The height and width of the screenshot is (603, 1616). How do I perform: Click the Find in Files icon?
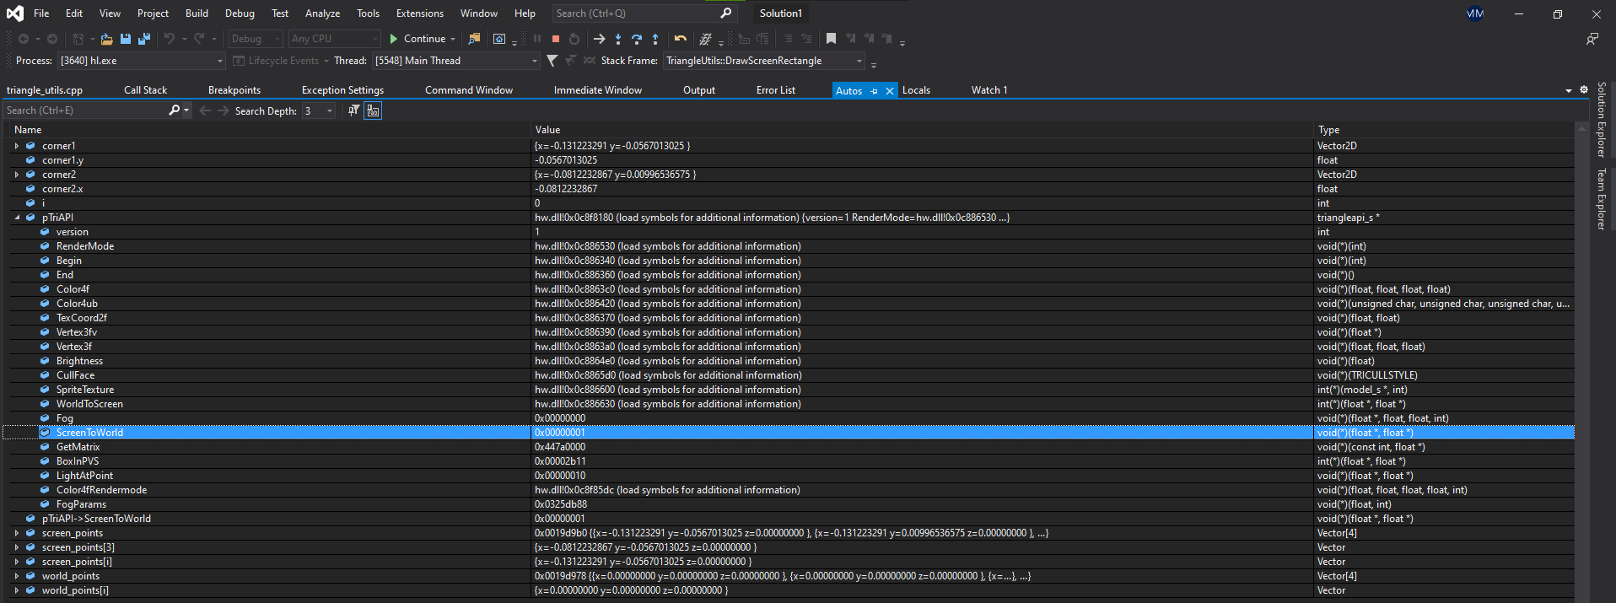(x=474, y=39)
